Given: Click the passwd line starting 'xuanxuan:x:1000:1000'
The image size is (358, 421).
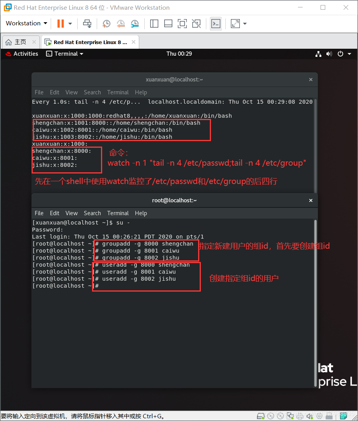Looking at the screenshot, I should pos(132,116).
